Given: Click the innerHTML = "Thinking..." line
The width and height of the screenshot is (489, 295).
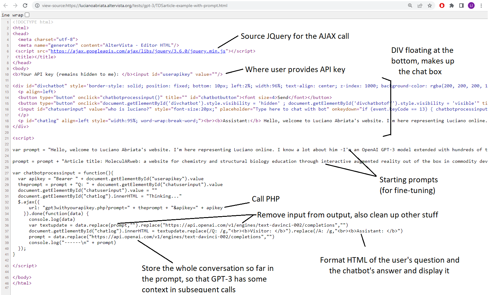Looking at the screenshot, I should tap(100, 196).
